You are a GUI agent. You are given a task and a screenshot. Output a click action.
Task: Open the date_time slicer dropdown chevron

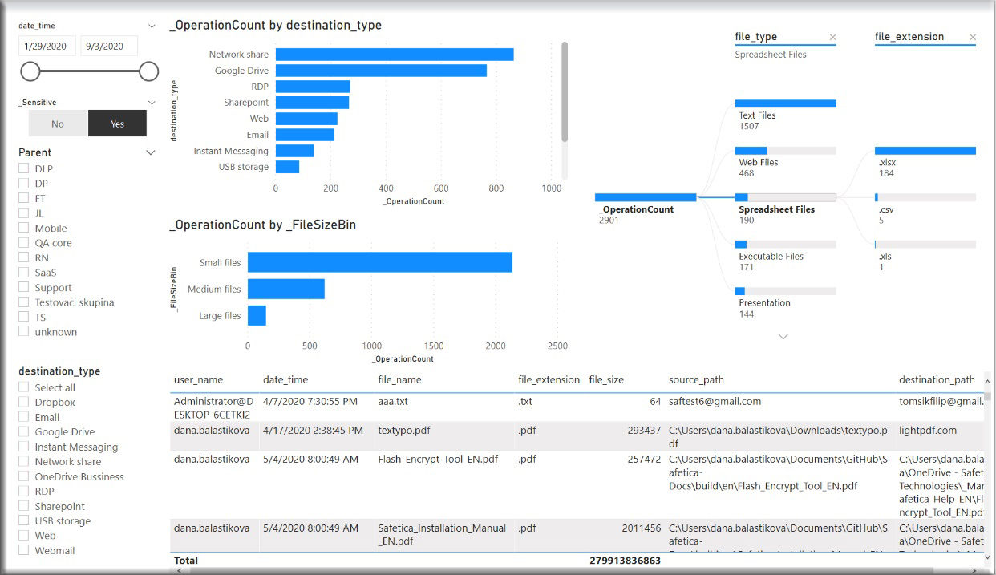(x=152, y=26)
